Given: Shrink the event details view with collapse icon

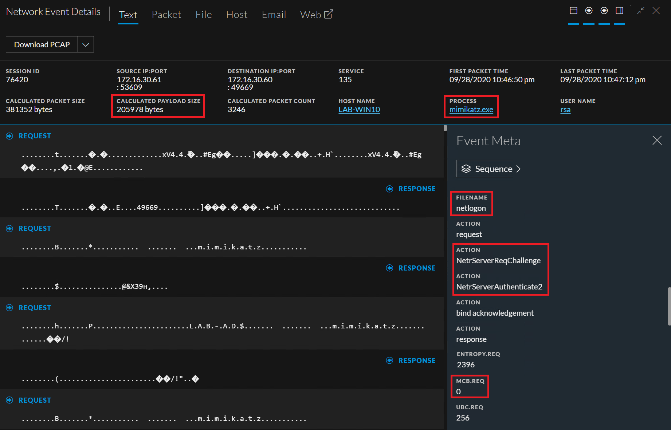Looking at the screenshot, I should [x=640, y=11].
